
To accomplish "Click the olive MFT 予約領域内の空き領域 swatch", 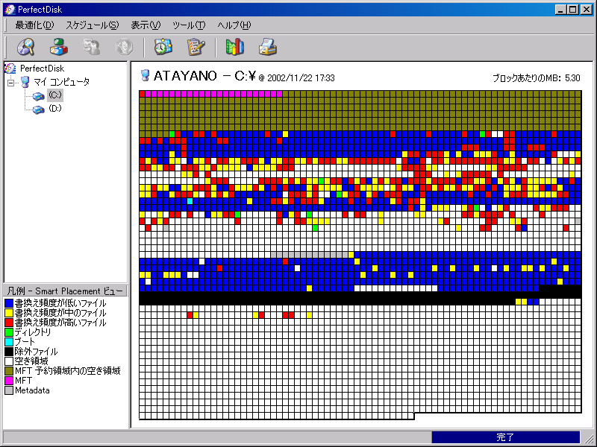I will (9, 371).
